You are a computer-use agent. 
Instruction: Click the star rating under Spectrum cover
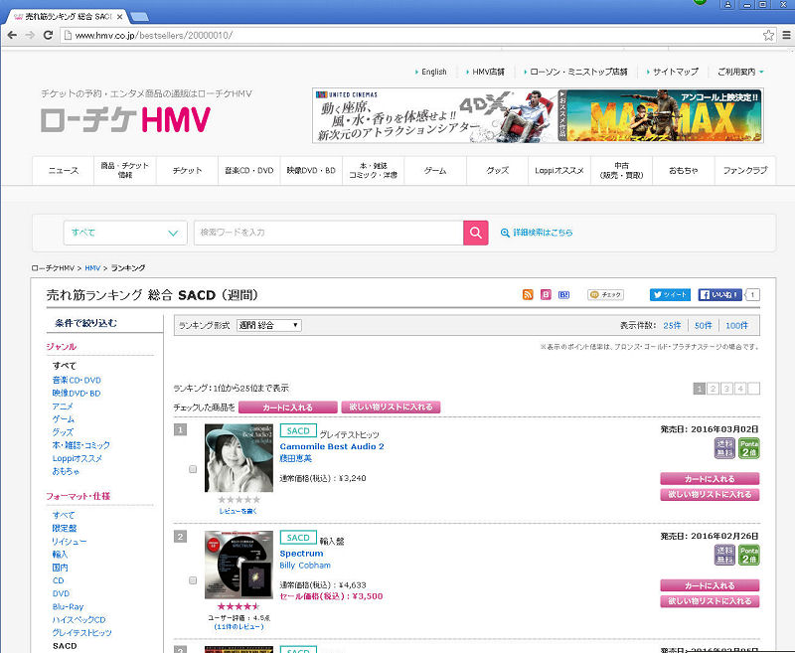[238, 606]
